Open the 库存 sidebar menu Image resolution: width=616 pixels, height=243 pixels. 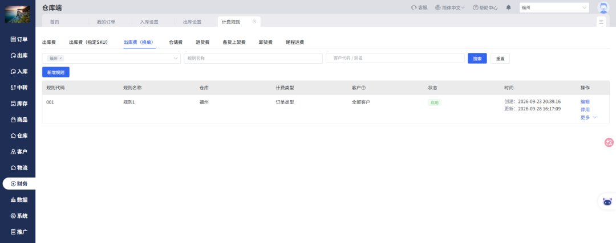(x=19, y=104)
